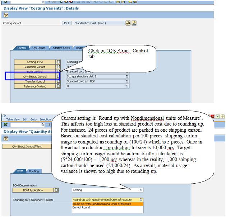Click the pencil display/change icon under the title
Viewport: 226px width, 217px height.
click(x=6, y=15)
